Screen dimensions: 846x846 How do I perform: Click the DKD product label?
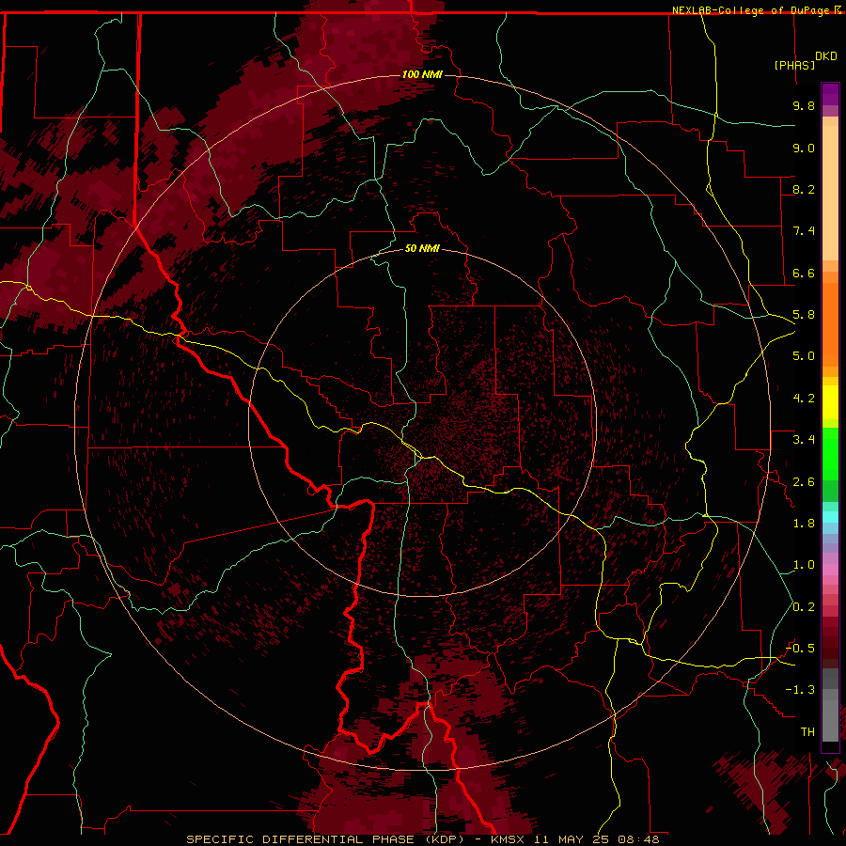click(826, 56)
